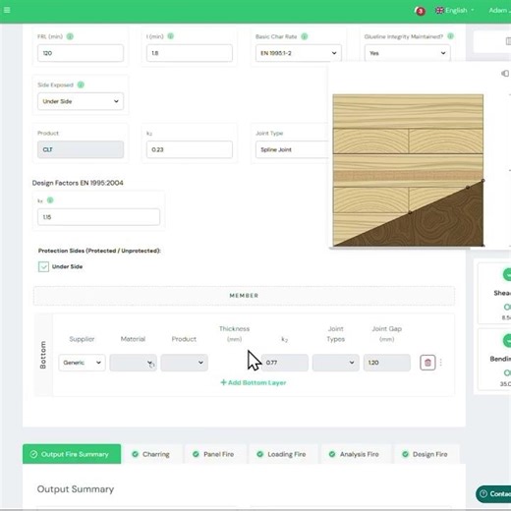
Task: Open the Glueline Integrity Maintained dropdown
Action: tap(407, 53)
